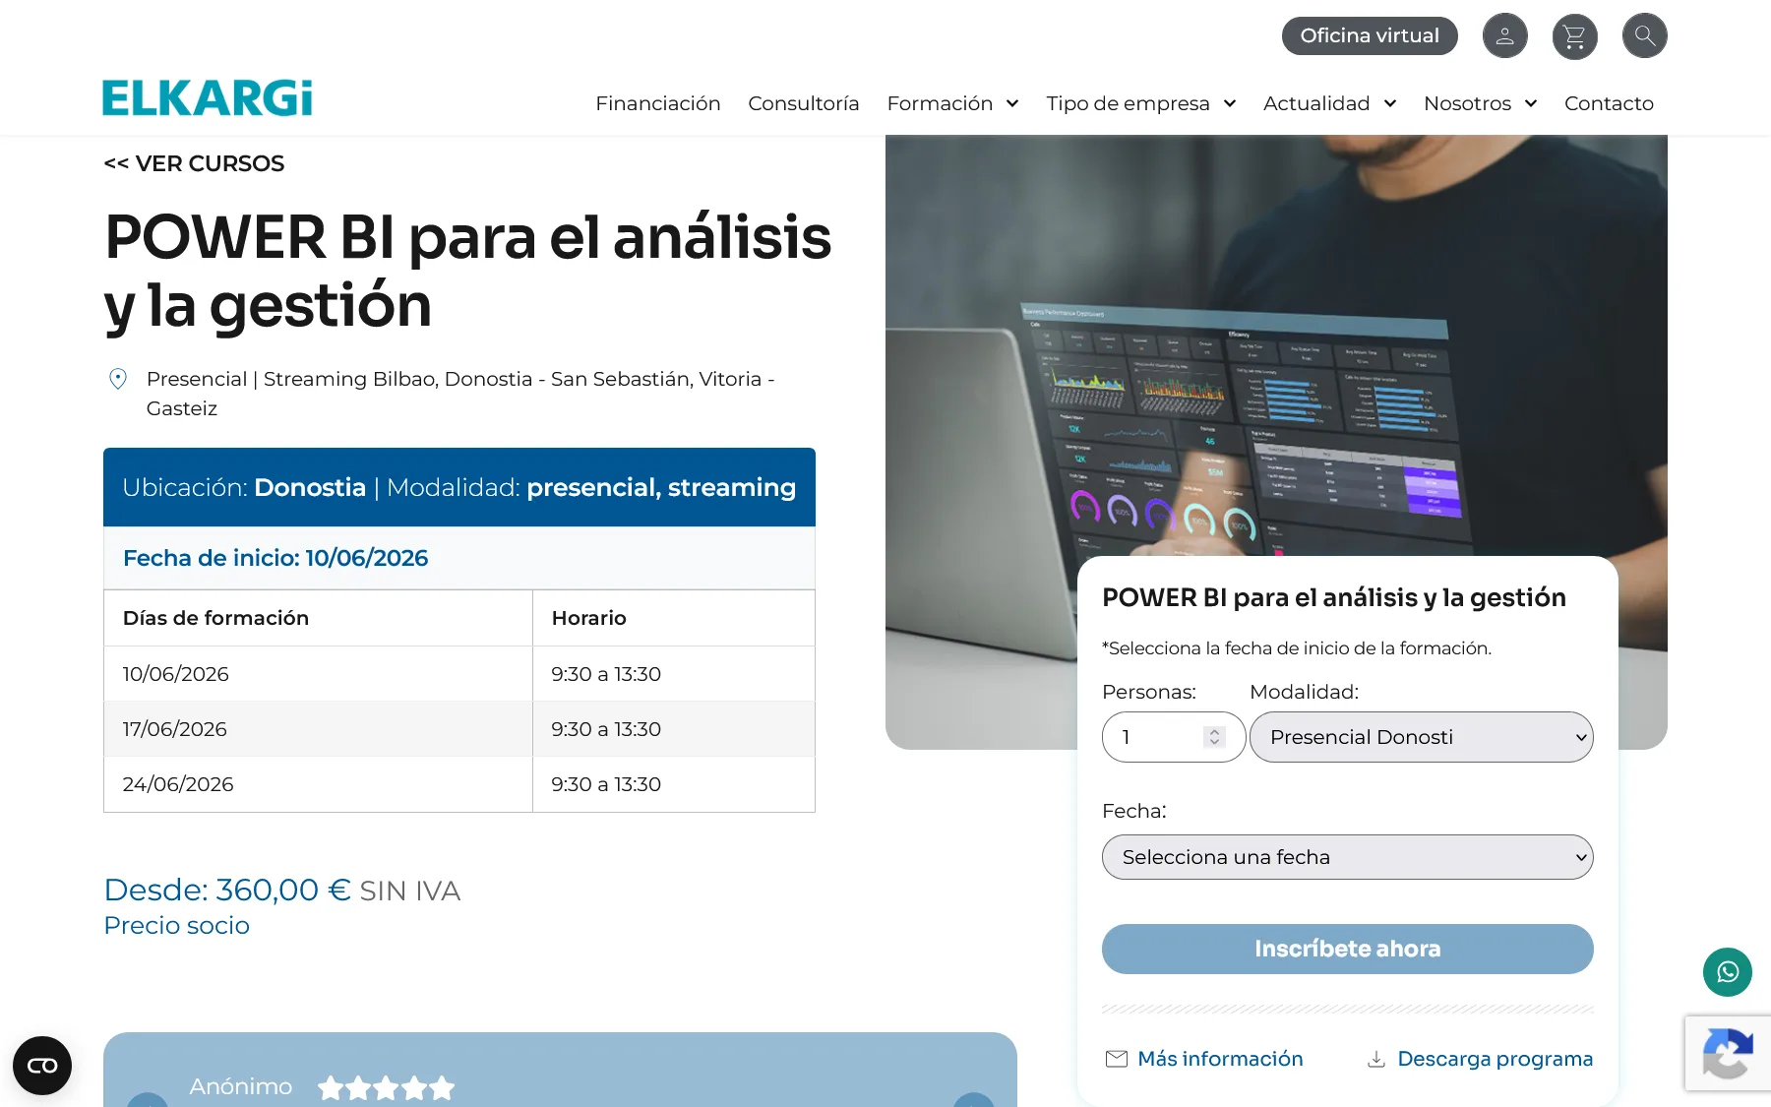Click the 10/06/2026 table cell
Image resolution: width=1771 pixels, height=1107 pixels.
point(318,674)
